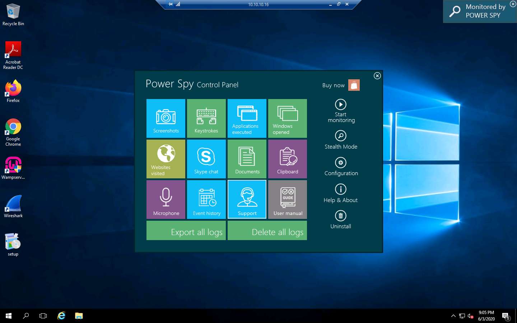Select Firefox desktop shortcut

13,92
